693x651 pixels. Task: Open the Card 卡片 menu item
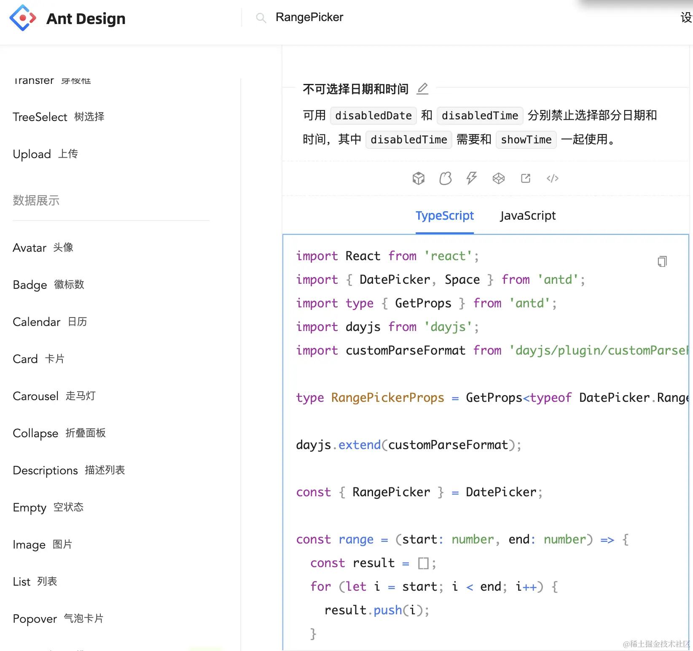coord(39,359)
